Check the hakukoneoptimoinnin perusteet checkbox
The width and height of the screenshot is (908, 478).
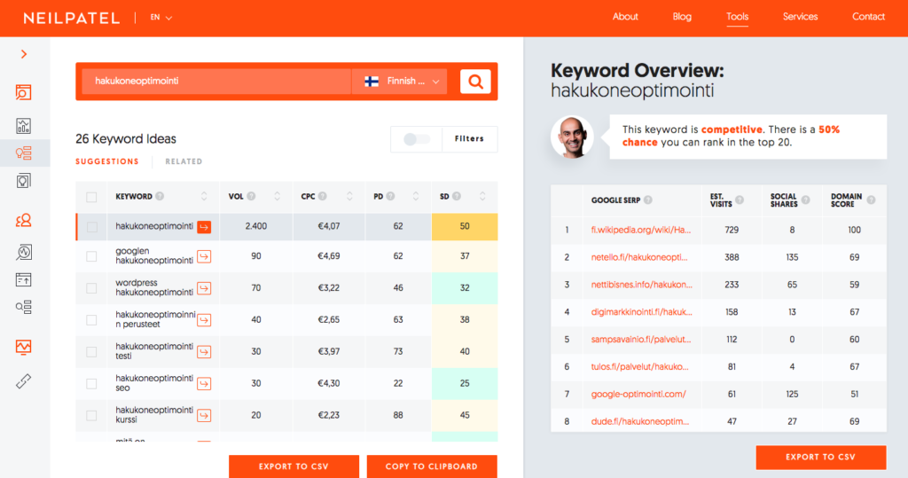point(91,320)
